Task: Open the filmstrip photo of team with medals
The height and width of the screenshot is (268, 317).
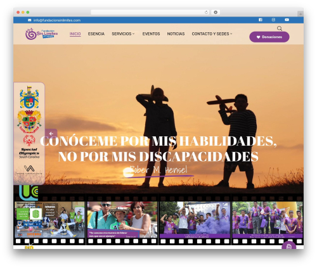Action: [x=268, y=220]
